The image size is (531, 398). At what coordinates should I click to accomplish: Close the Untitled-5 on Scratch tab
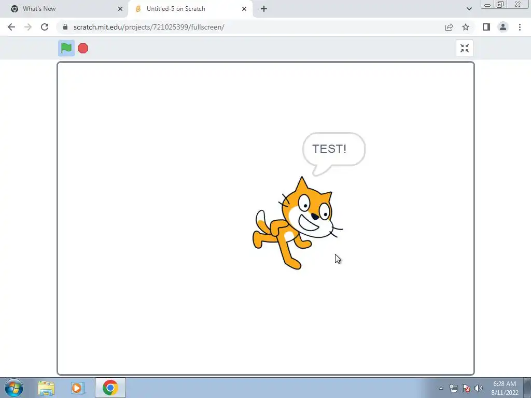(x=244, y=9)
